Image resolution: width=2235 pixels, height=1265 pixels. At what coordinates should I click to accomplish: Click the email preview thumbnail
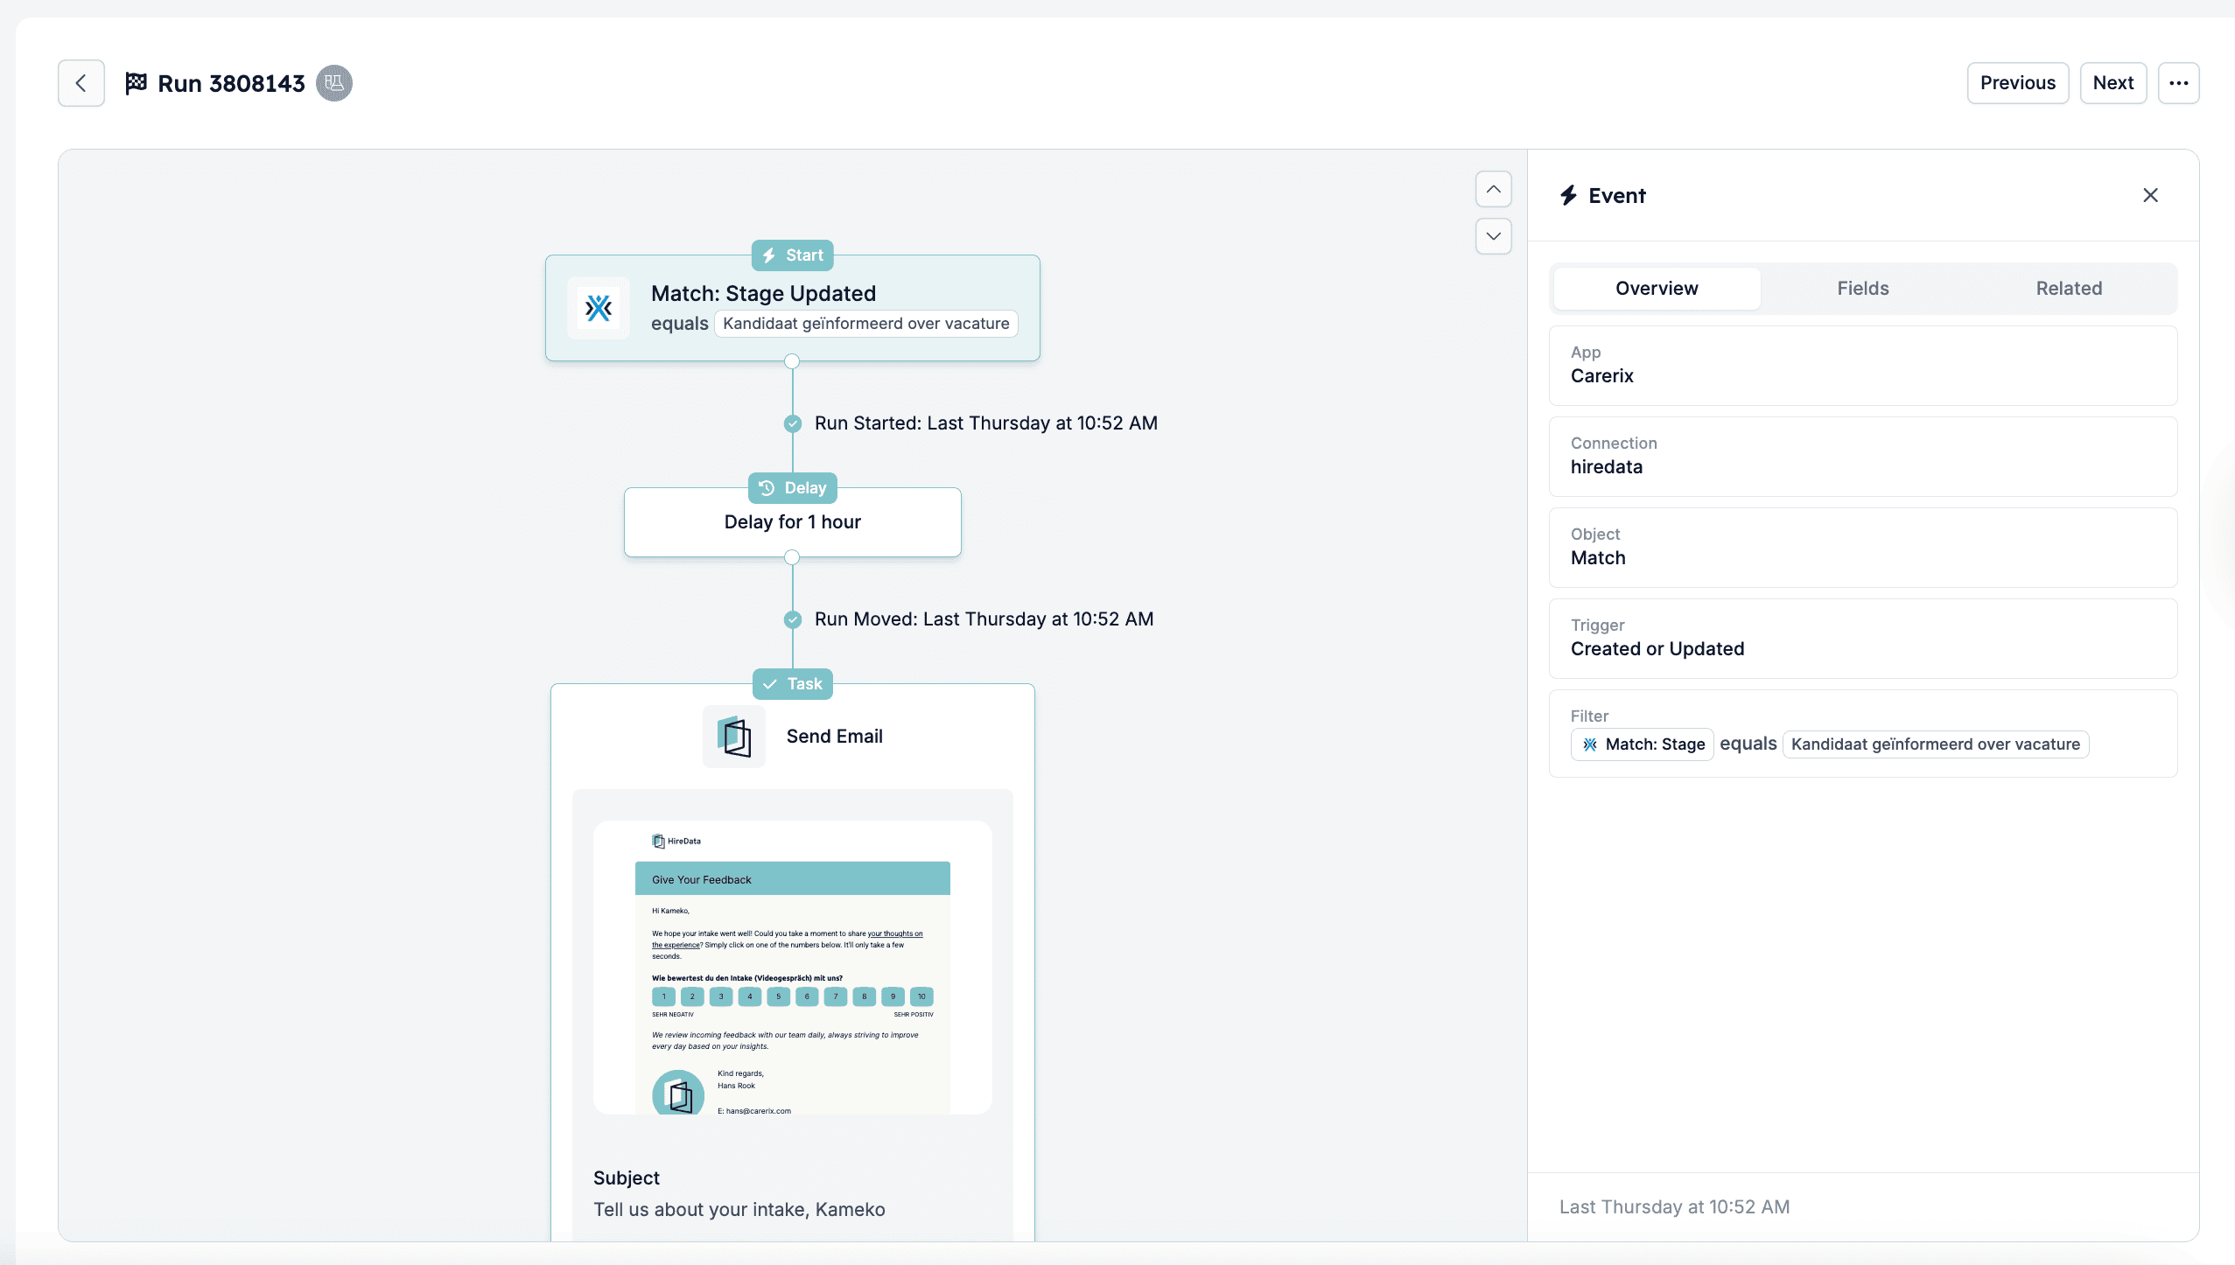[793, 968]
